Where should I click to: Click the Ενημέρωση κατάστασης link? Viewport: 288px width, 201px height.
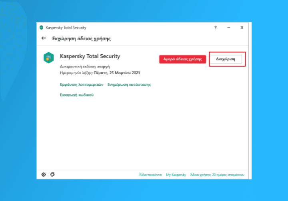coord(129,85)
